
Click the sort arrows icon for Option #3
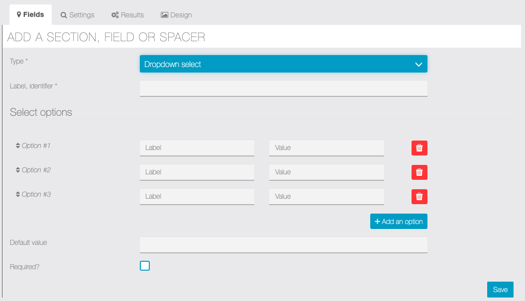point(18,195)
